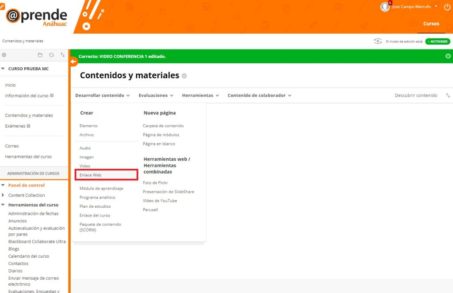Viewport: 453px width, 293px height.
Task: Collapse course menu with orange arrow
Action: point(74,62)
